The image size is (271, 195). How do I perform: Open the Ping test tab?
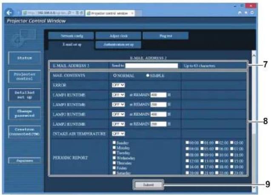(165, 36)
